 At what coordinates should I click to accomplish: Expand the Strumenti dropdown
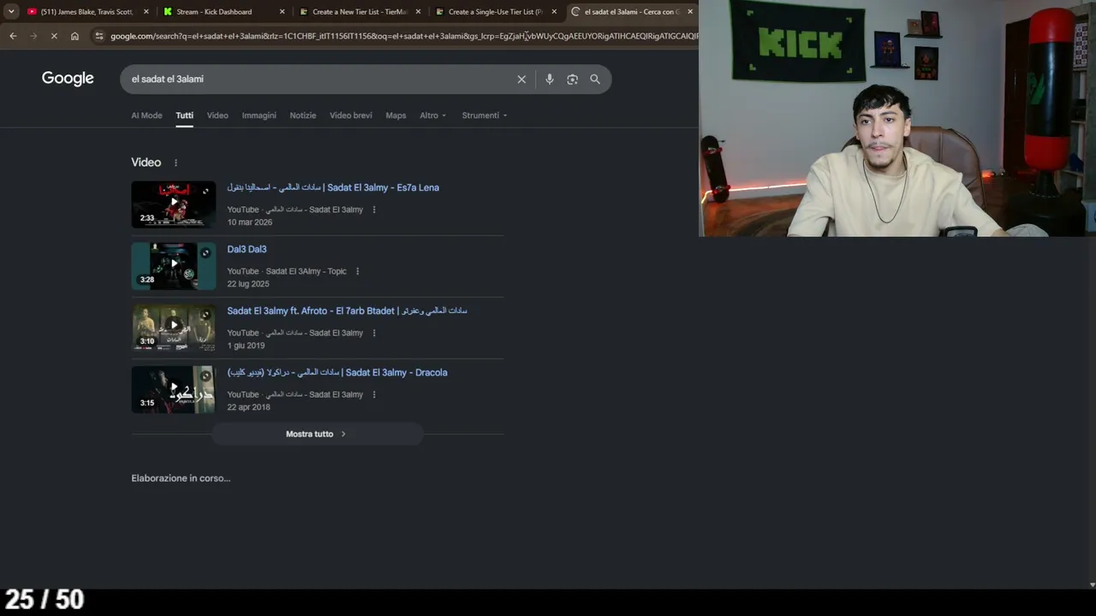485,115
